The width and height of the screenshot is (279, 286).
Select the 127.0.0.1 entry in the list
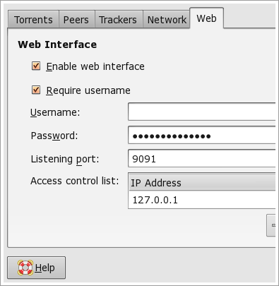click(202, 200)
